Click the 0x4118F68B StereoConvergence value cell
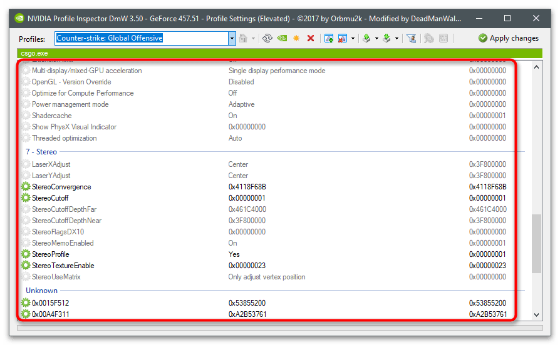 coord(247,187)
